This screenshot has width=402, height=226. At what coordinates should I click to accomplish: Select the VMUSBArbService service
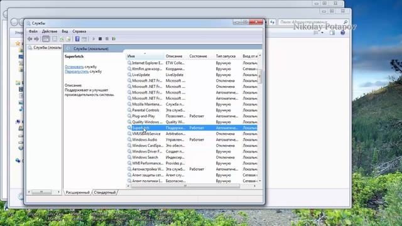click(192, 134)
